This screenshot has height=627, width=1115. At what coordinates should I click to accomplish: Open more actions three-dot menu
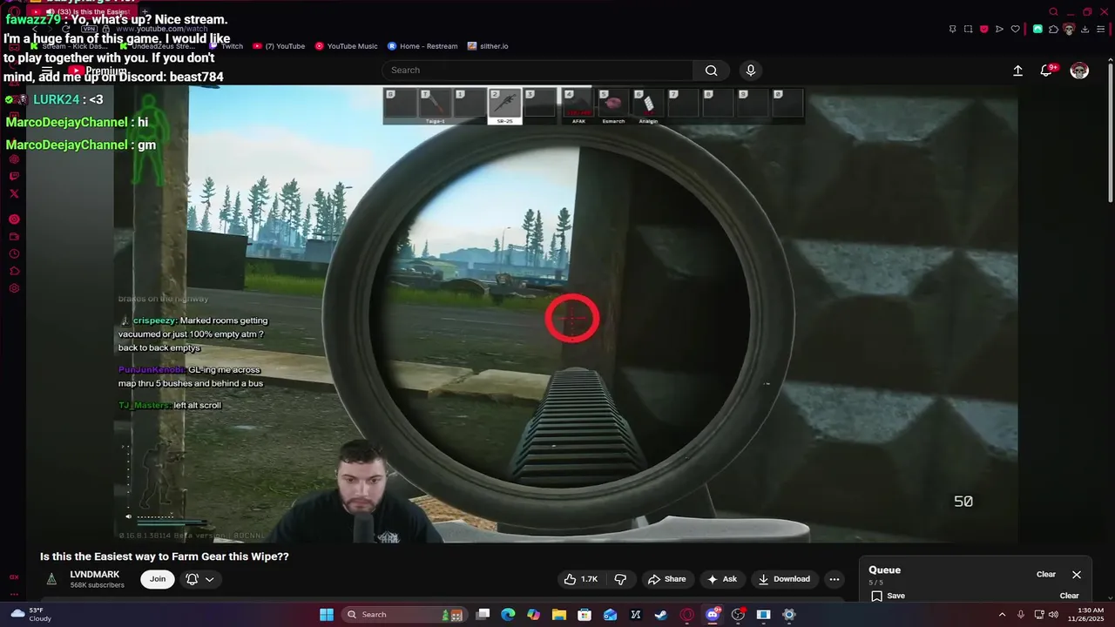(834, 579)
